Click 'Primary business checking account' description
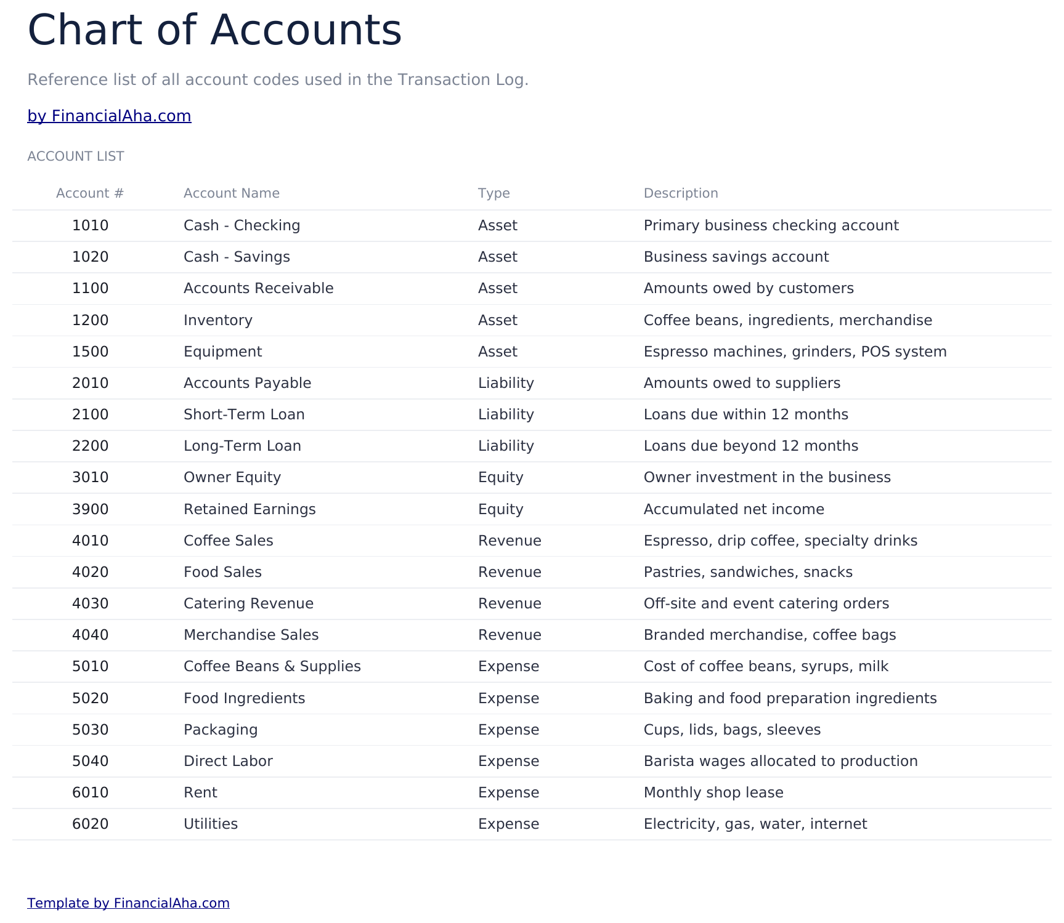1064x923 pixels. [771, 225]
